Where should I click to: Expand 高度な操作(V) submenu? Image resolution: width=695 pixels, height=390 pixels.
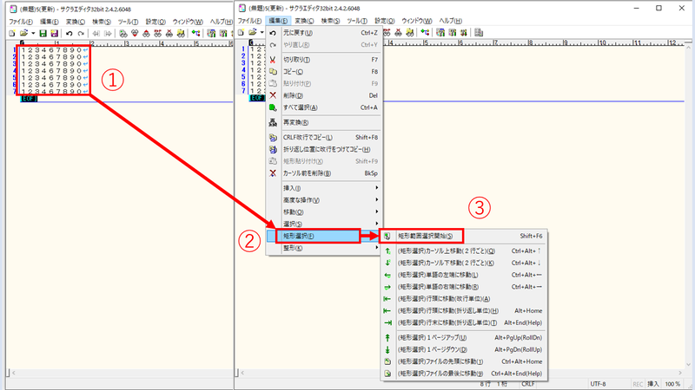tap(323, 200)
